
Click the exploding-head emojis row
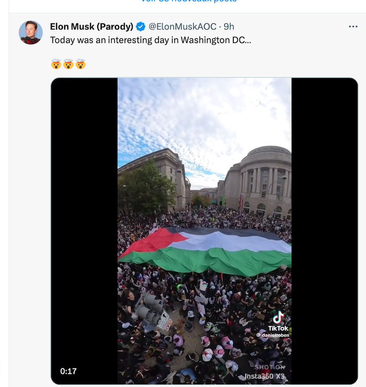coord(68,64)
